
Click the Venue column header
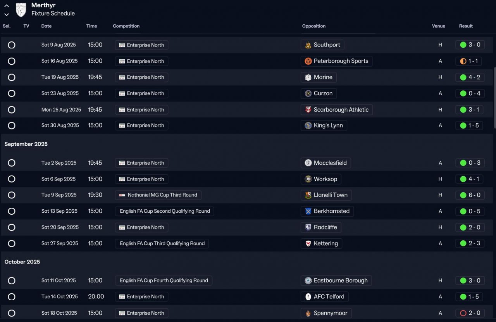tap(439, 26)
